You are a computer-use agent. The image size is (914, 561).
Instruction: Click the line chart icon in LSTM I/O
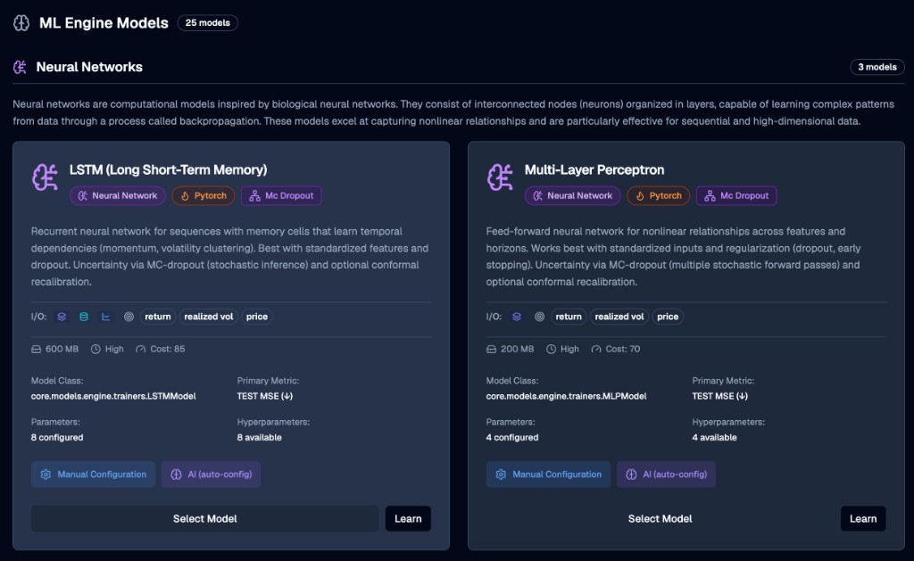tap(106, 317)
